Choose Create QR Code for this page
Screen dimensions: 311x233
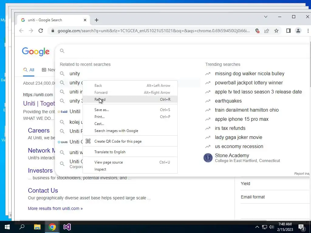click(x=130, y=141)
